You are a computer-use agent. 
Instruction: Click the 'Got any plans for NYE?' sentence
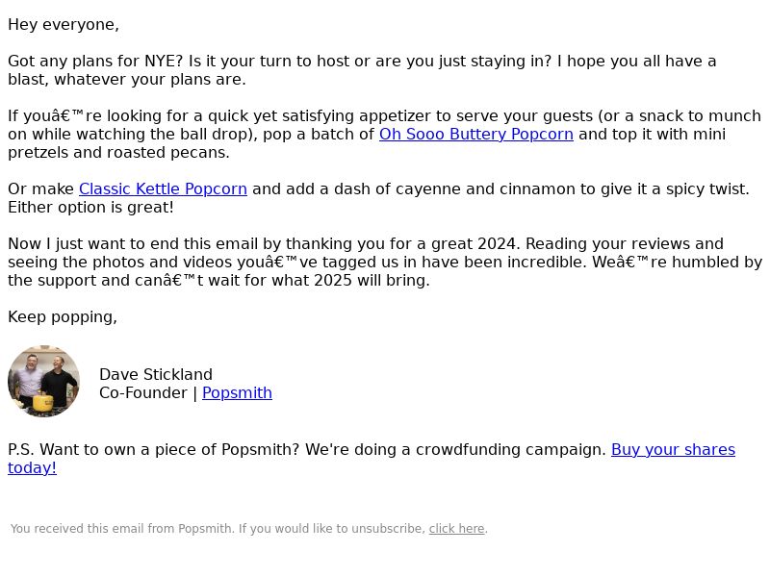95,62
